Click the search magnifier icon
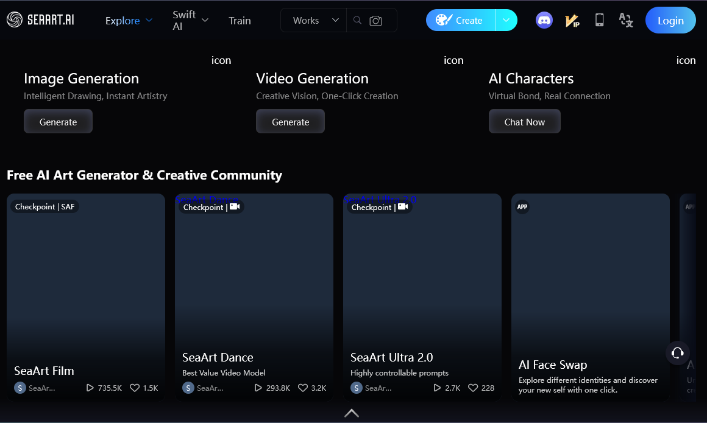This screenshot has height=423, width=707. pyautogui.click(x=357, y=20)
